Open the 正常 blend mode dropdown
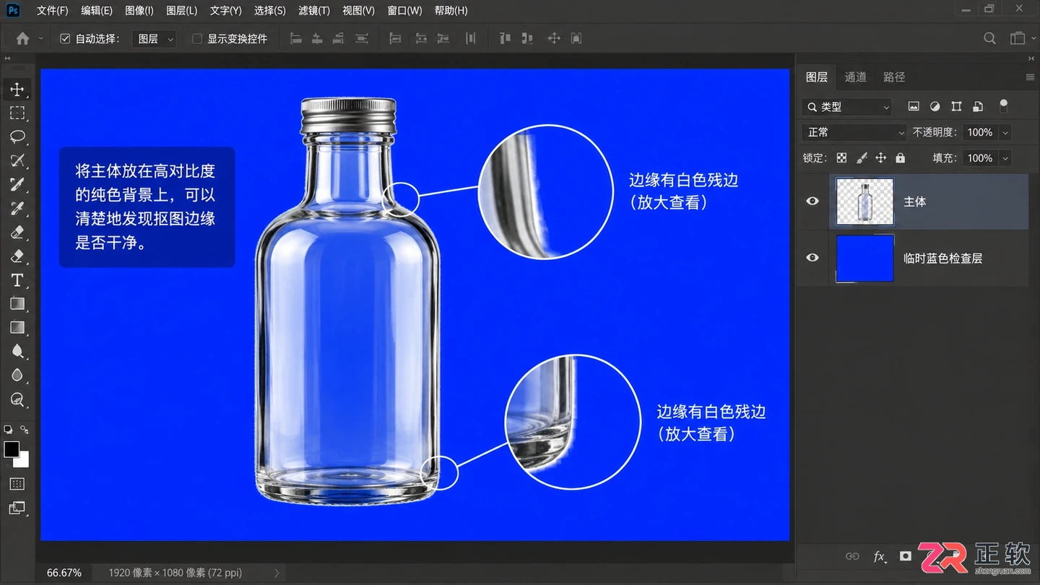 coord(854,133)
